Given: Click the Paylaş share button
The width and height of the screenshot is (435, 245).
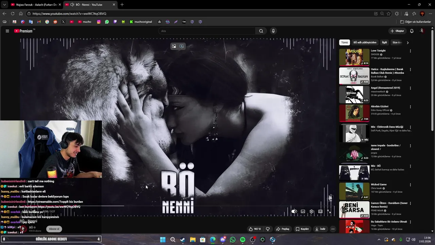Looking at the screenshot, I should (x=283, y=229).
